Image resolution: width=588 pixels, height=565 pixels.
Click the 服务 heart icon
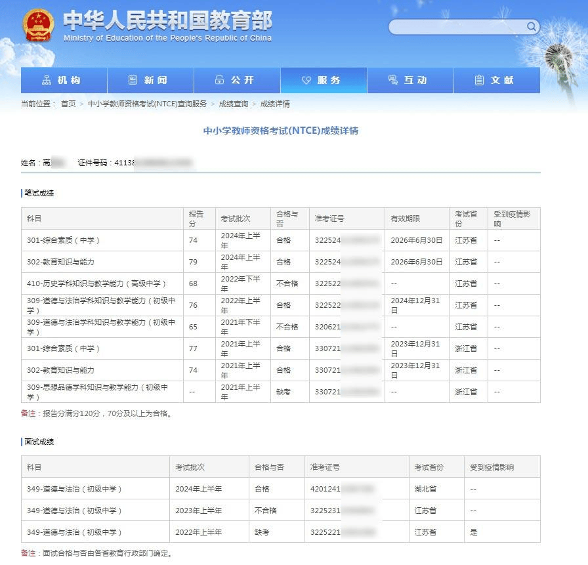coord(306,80)
